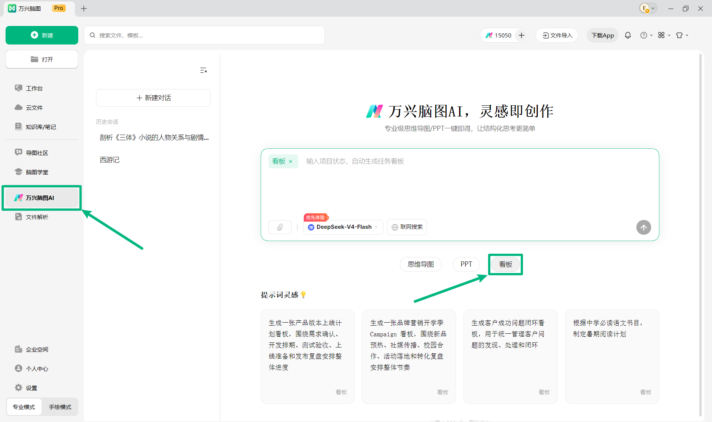Open the 西游记 history conversation
712x422 pixels.
point(154,160)
